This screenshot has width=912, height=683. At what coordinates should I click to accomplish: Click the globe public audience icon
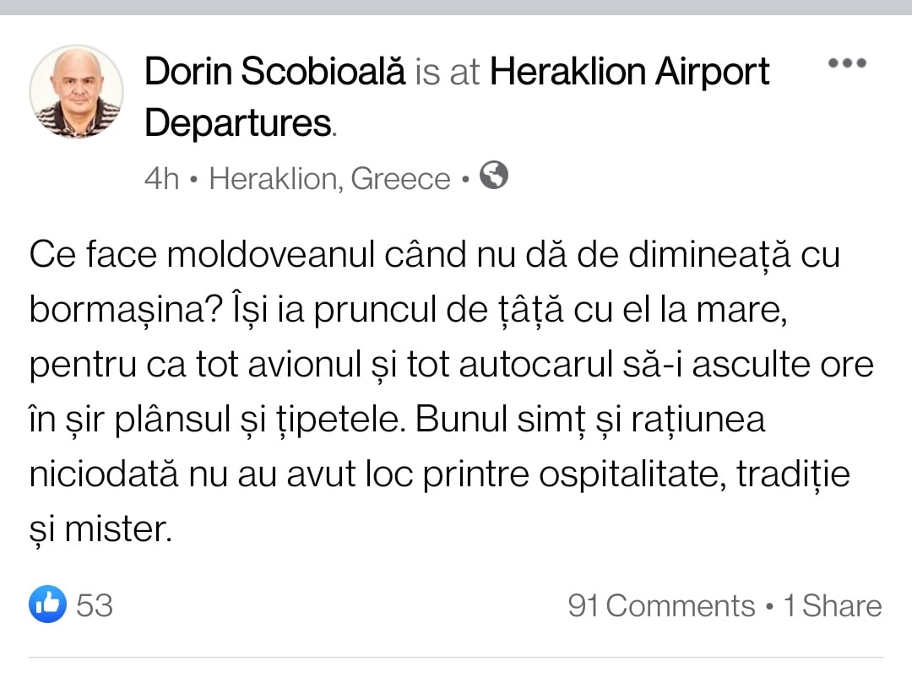point(494,176)
